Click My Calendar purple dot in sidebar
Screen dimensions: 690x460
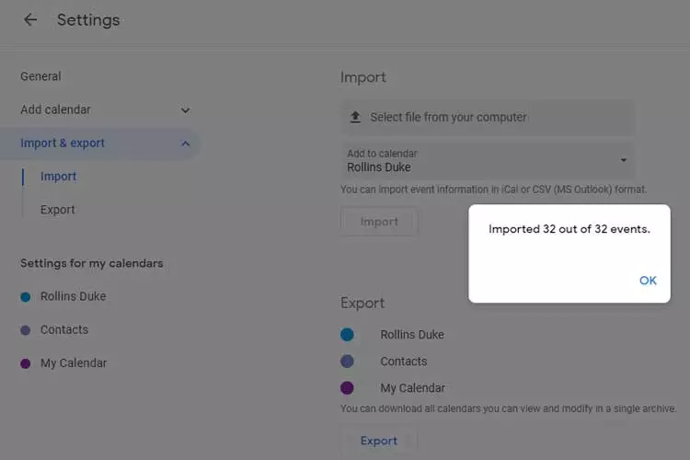(26, 363)
